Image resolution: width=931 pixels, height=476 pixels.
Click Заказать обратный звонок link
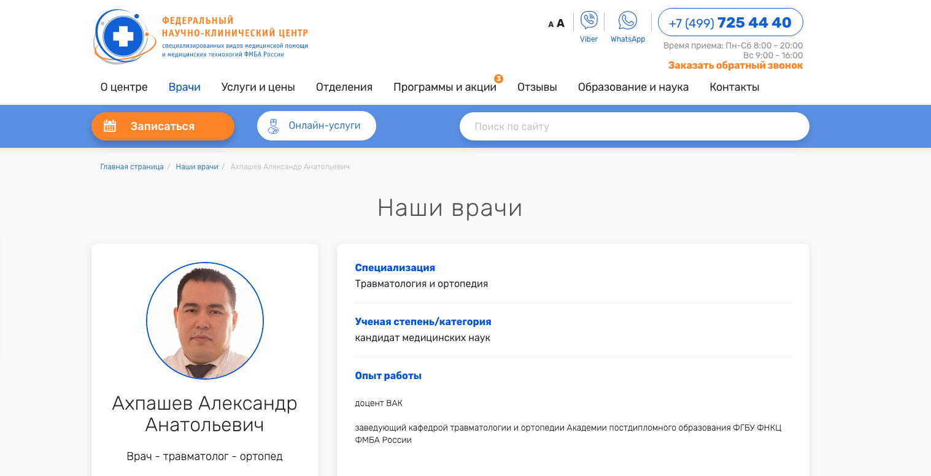tap(735, 66)
